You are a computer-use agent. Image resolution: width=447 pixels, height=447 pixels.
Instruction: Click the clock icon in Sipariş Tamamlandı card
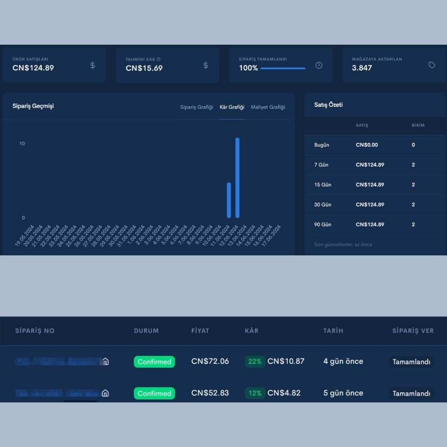319,65
